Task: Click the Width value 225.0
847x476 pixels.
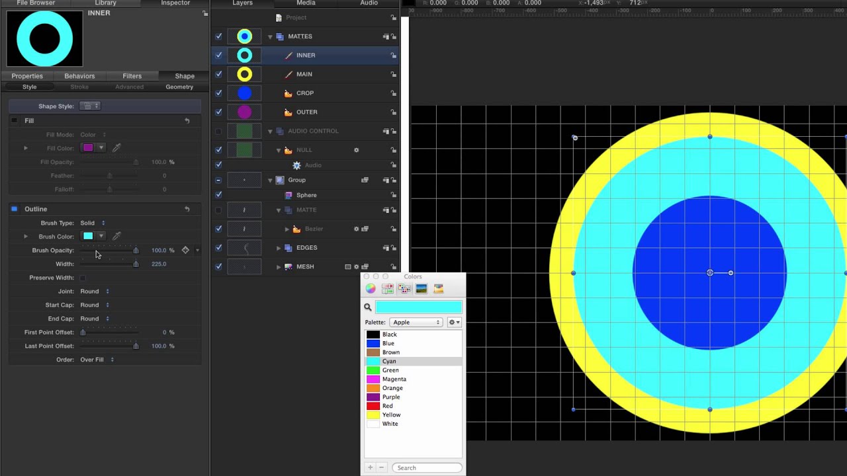Action: coord(159,264)
